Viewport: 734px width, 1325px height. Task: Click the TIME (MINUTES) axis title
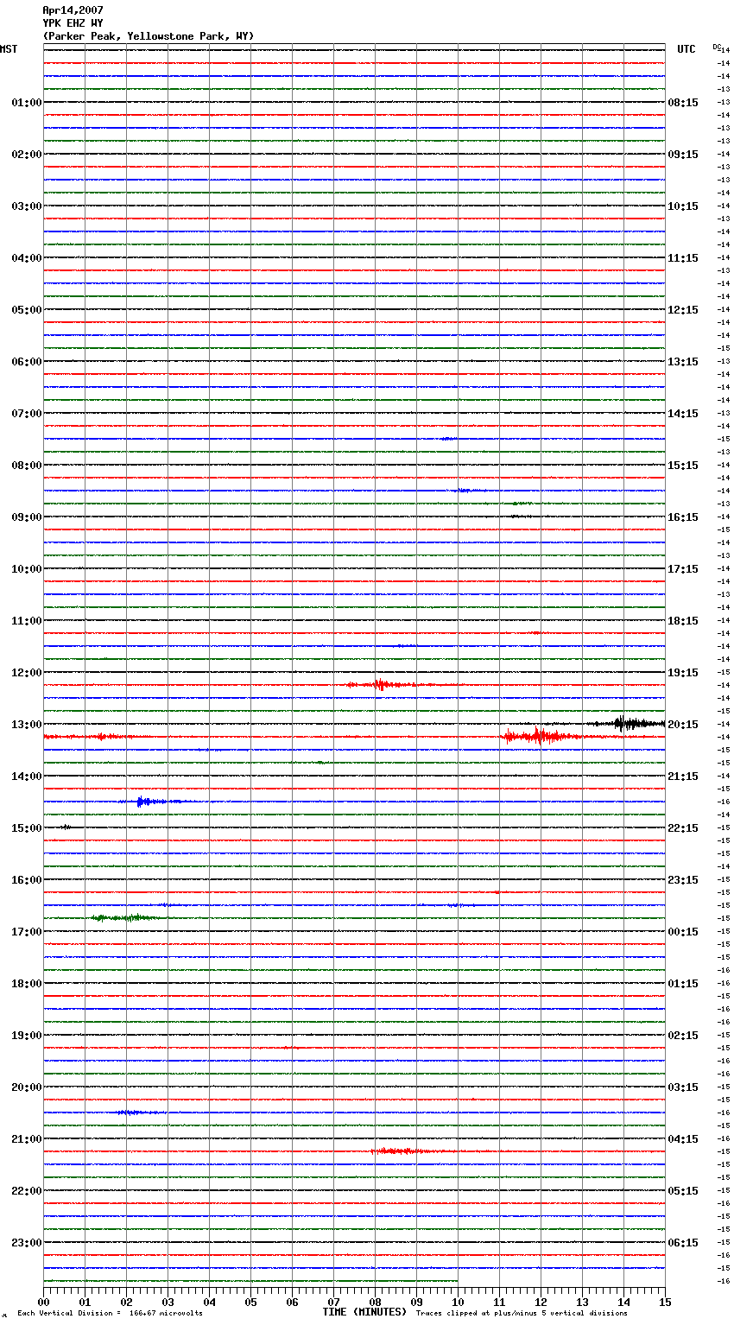point(364,1312)
